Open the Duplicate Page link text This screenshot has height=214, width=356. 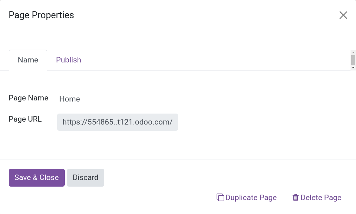[251, 198]
